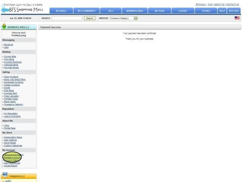
Task: Go to the Stores tab
Action: [206, 11]
